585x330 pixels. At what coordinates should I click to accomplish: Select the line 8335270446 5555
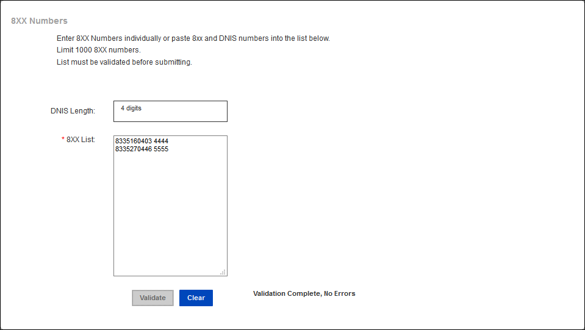click(142, 149)
